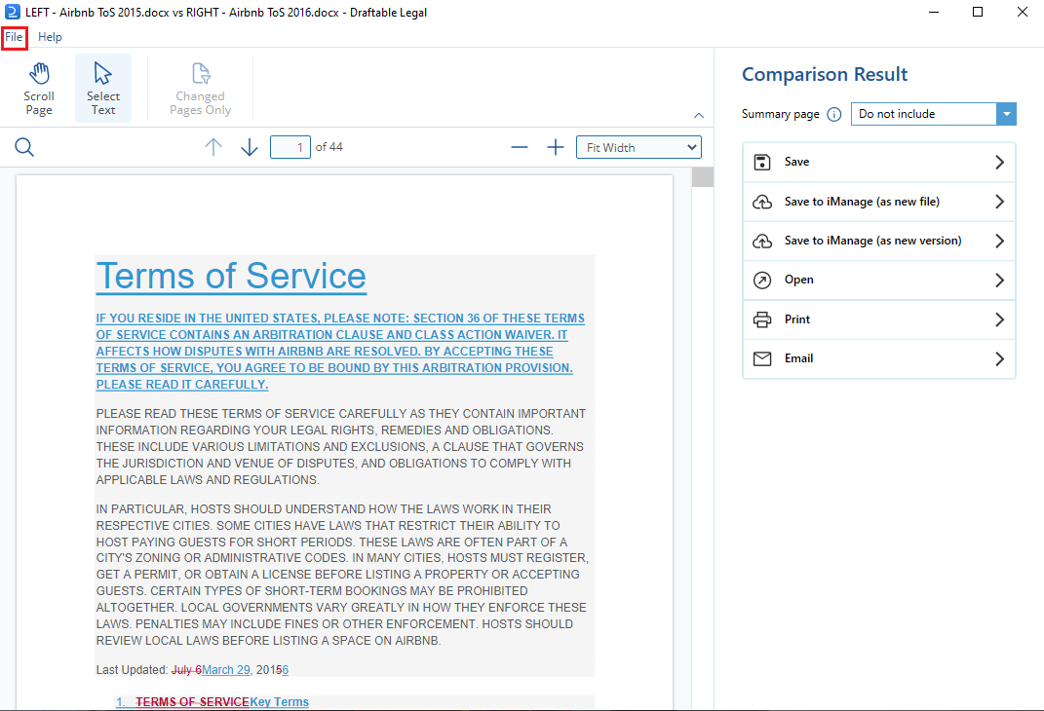
Task: Open the Fit Width zoom dropdown
Action: coord(639,147)
